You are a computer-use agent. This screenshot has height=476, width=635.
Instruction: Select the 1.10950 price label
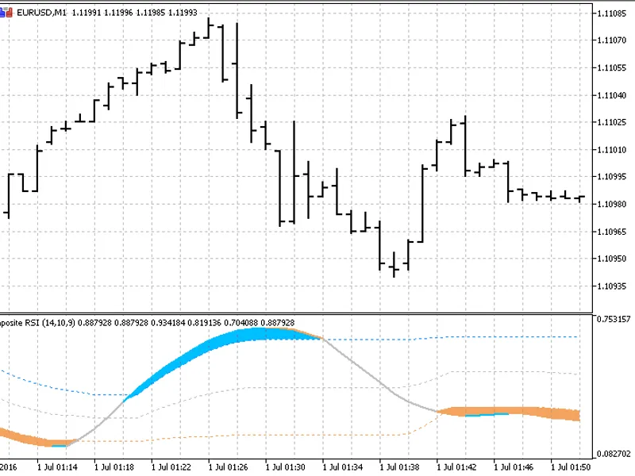coord(611,259)
